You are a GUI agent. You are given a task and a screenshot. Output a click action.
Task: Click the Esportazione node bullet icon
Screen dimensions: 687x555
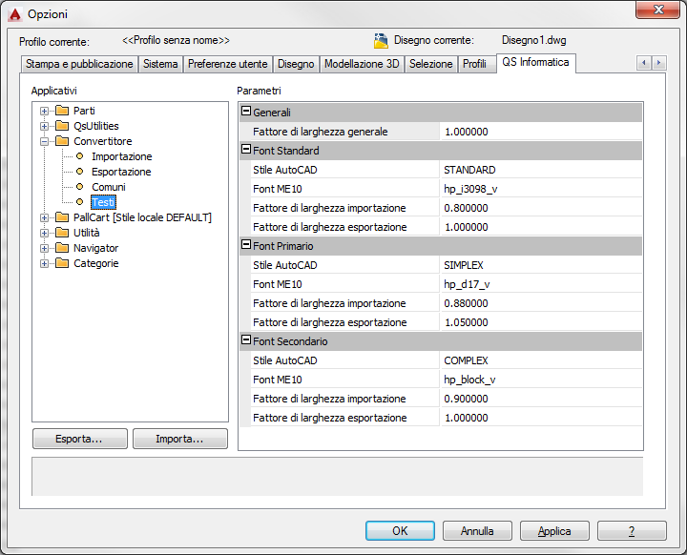pos(79,172)
